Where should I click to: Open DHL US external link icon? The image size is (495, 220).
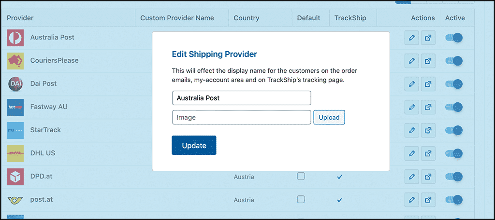pos(428,153)
